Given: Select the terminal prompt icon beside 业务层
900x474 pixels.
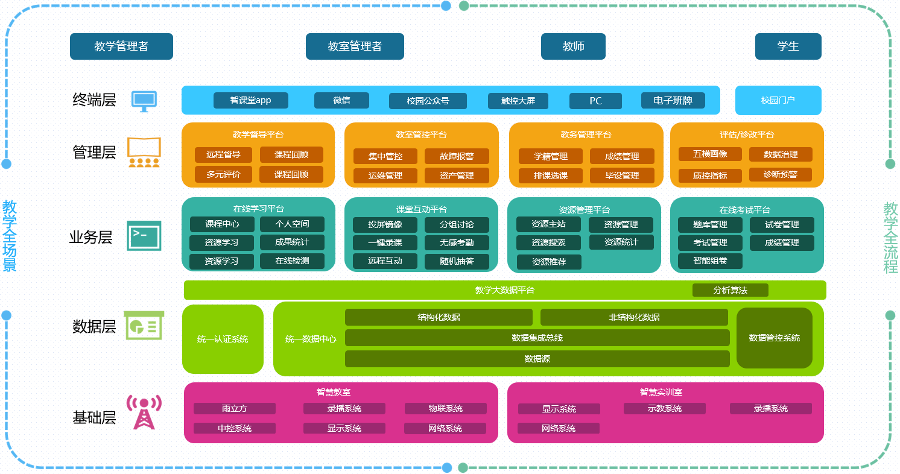Looking at the screenshot, I should [145, 235].
